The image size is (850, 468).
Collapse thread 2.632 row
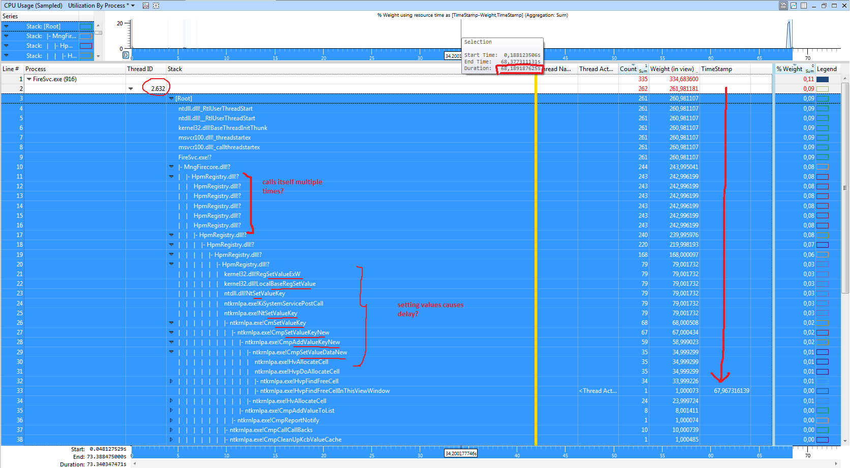click(x=131, y=89)
